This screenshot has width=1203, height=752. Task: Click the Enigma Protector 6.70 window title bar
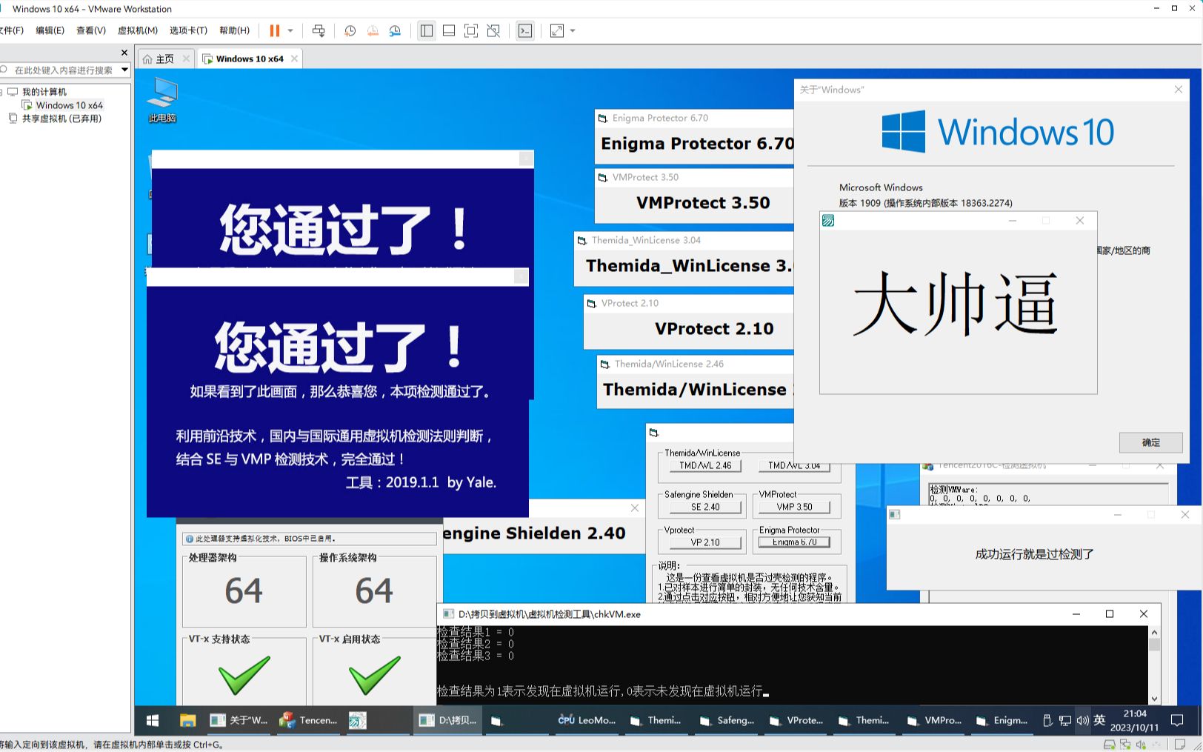click(694, 118)
